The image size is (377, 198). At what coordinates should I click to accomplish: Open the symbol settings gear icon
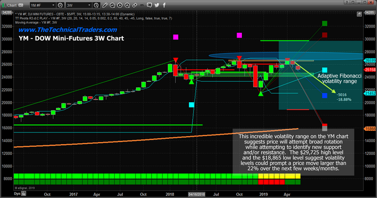pyautogui.click(x=60, y=5)
